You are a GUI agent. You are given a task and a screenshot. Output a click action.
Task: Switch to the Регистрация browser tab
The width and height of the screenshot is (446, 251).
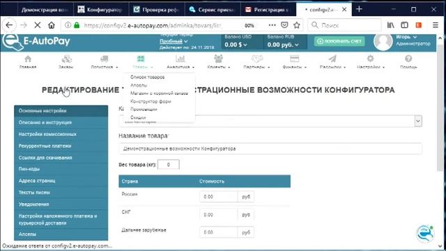tap(268, 10)
